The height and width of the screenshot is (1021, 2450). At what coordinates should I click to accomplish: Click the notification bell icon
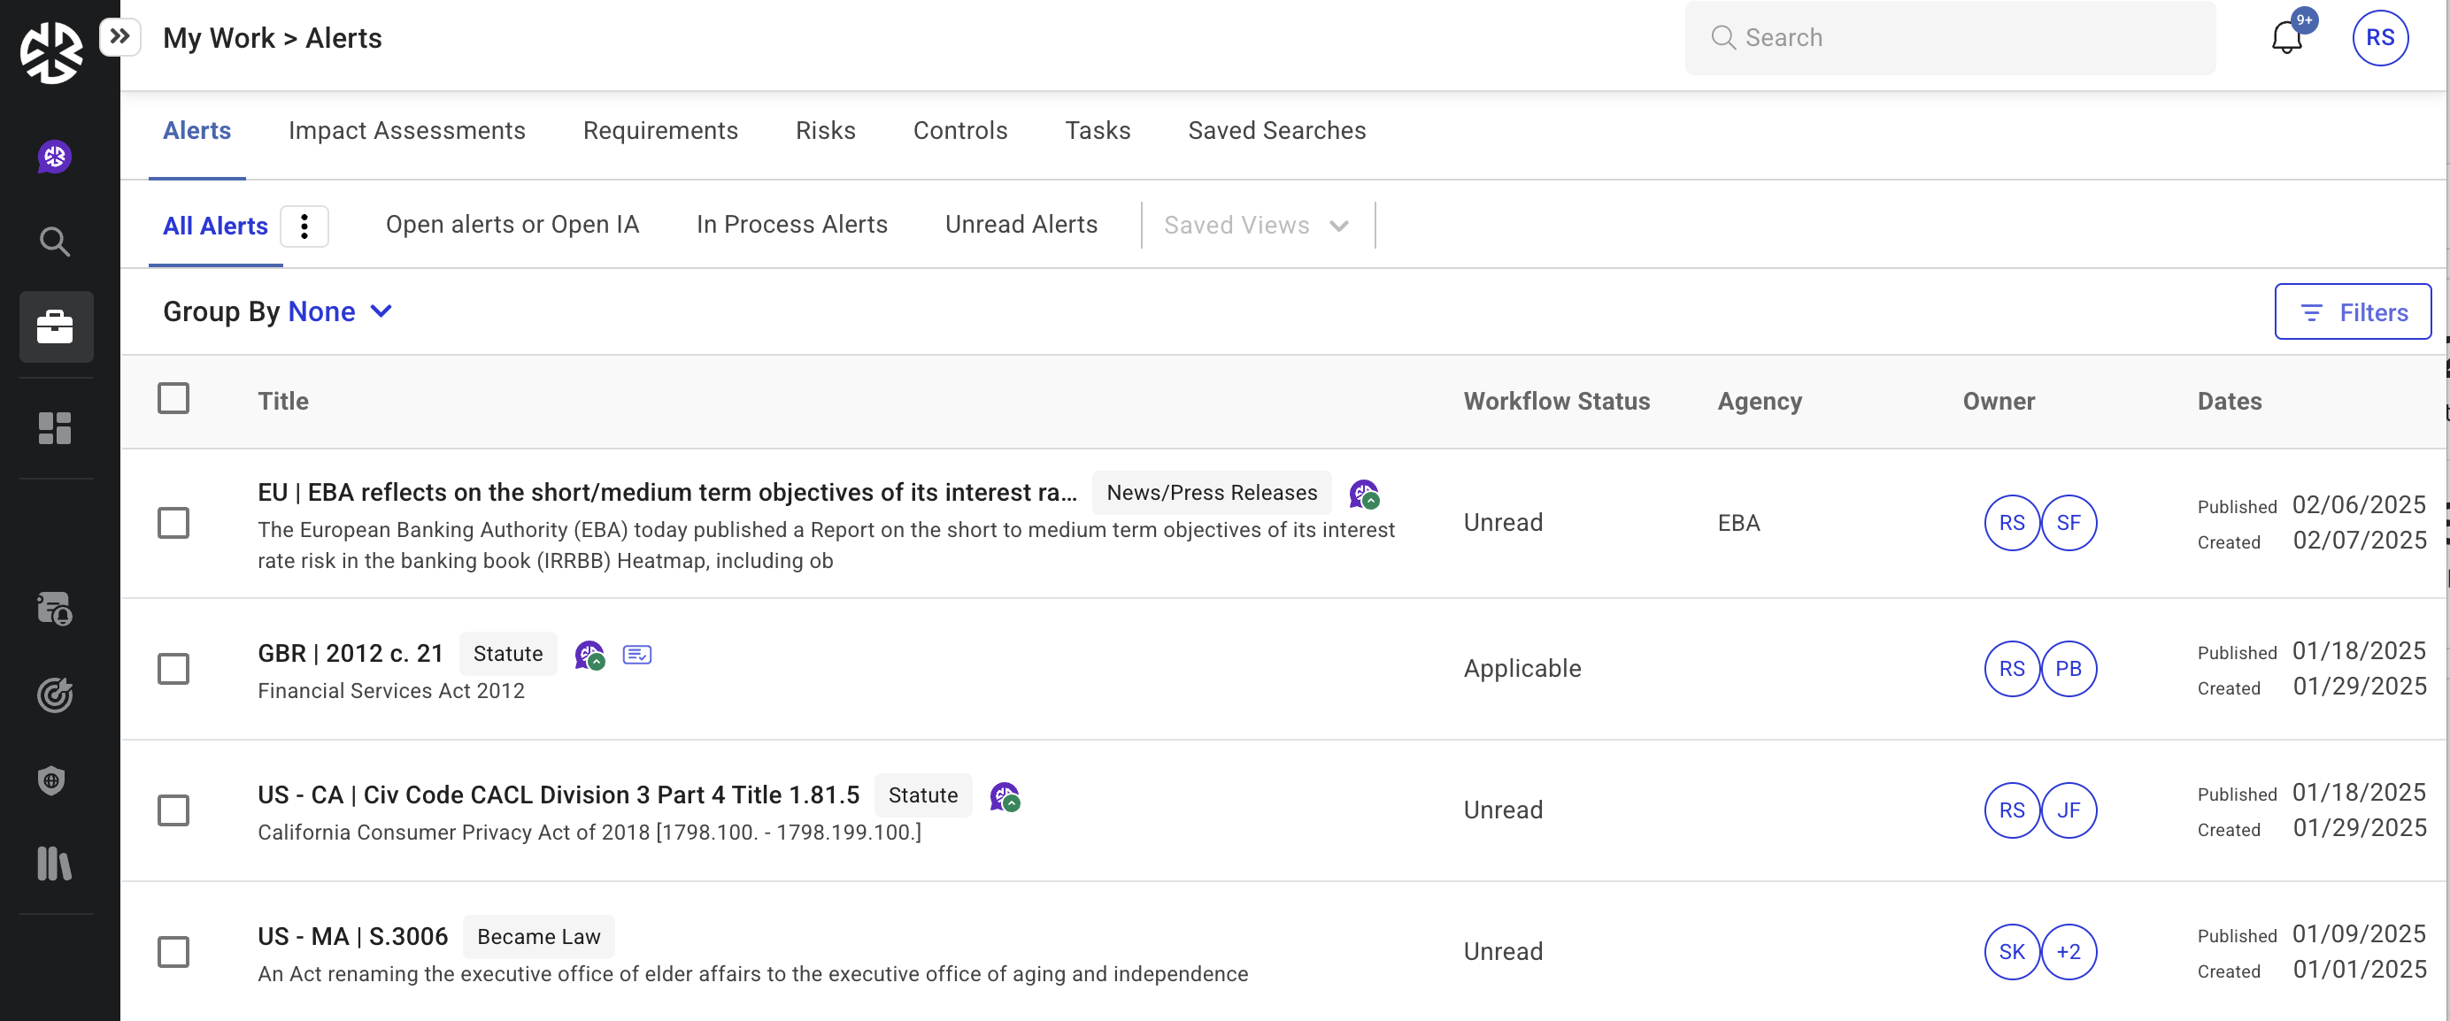click(x=2287, y=38)
